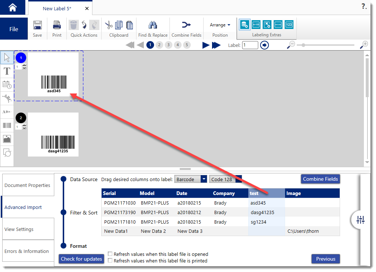This screenshot has height=272, width=376.
Task: Open the File menu
Action: [x=14, y=29]
